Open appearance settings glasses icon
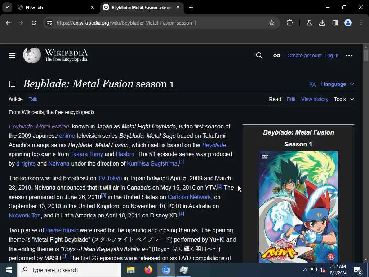 277,56
